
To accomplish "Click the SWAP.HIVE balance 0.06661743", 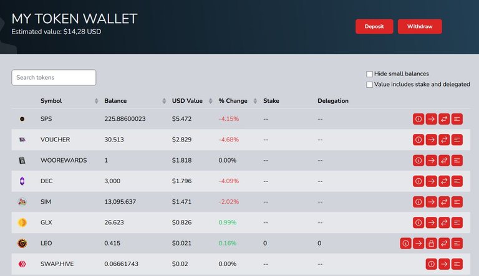I will pos(121,264).
